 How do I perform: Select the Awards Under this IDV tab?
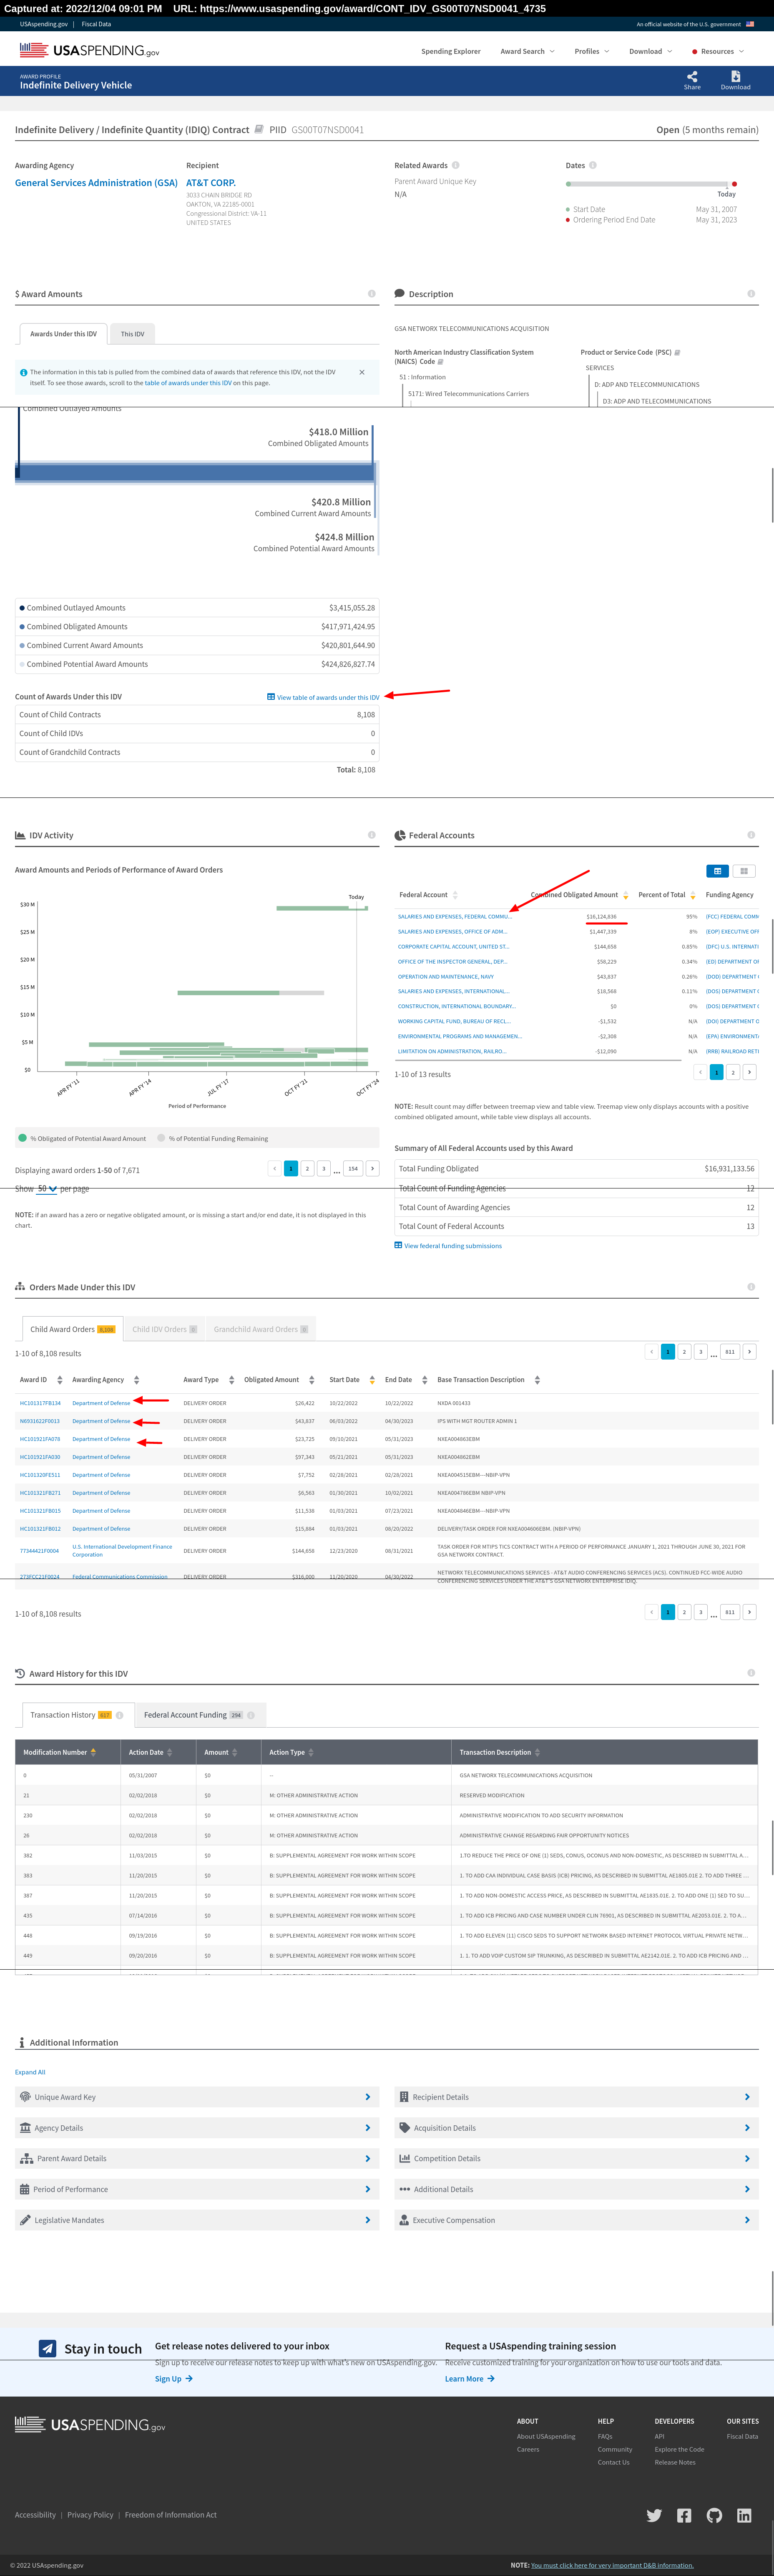coord(63,334)
